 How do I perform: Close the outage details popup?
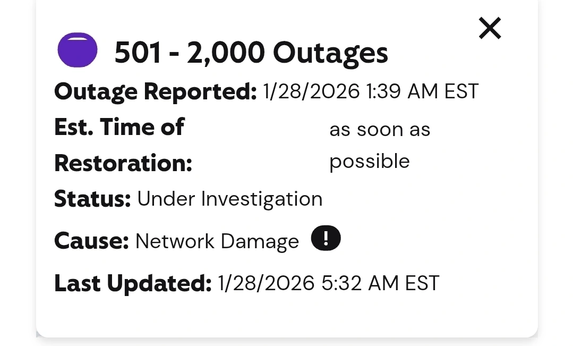tap(490, 28)
